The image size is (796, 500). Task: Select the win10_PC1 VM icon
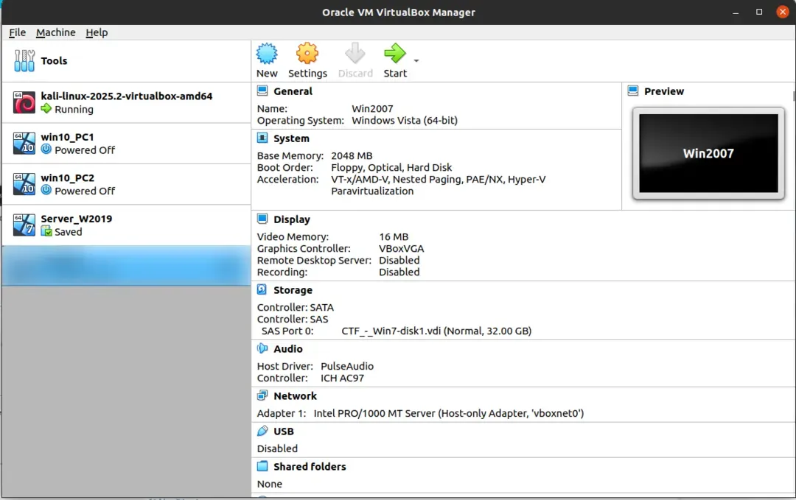pos(24,143)
